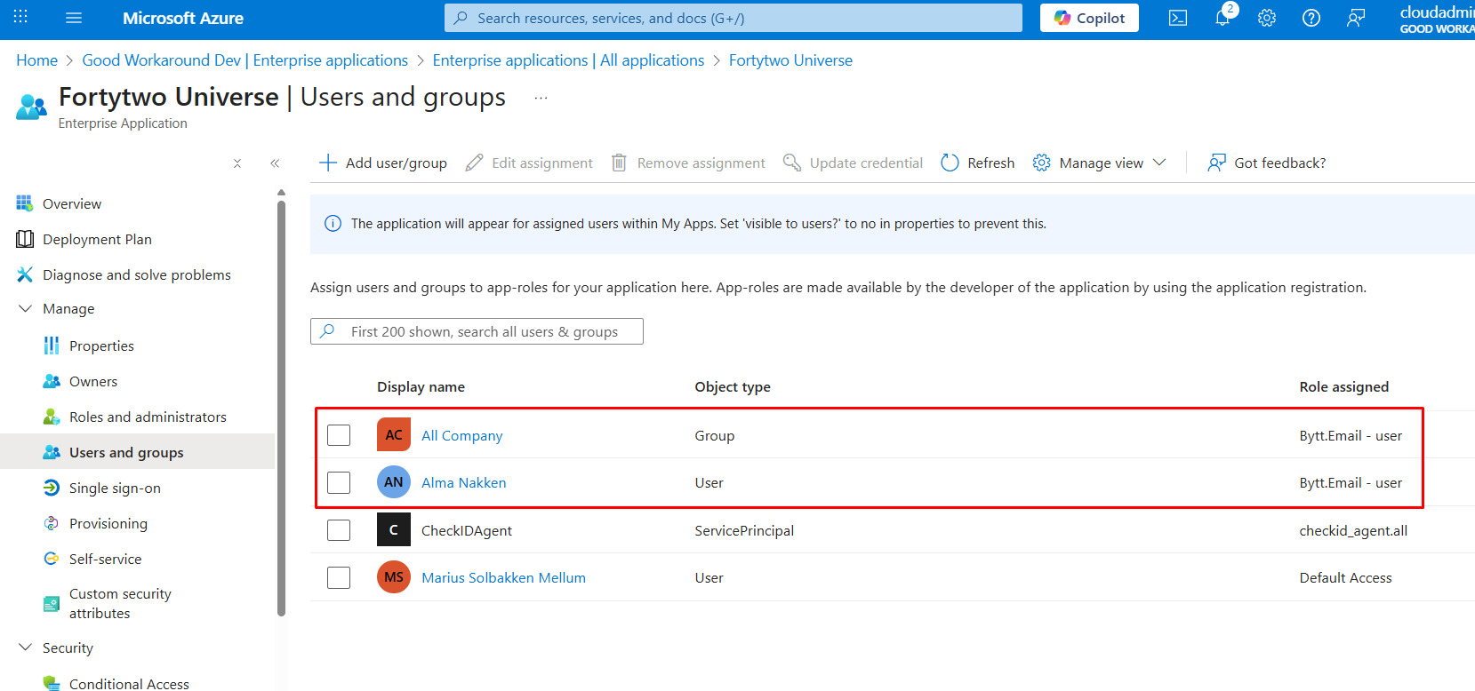This screenshot has width=1475, height=691.
Task: Open the notifications bell
Action: (x=1222, y=18)
